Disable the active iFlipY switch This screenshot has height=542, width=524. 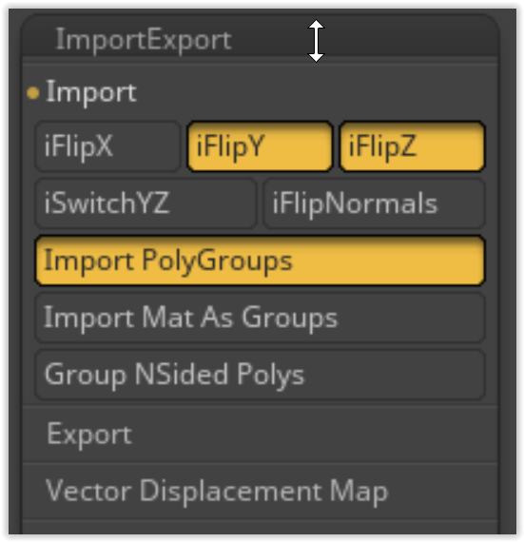point(260,146)
